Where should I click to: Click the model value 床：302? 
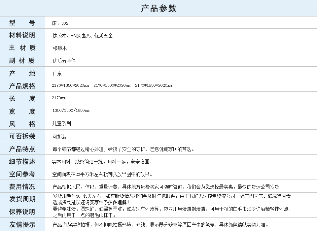coord(60,23)
